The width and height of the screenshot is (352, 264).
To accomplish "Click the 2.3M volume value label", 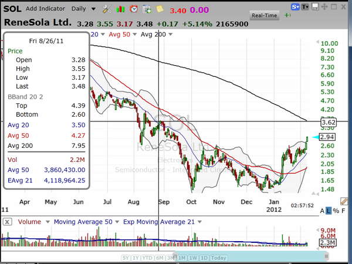I will point(327,242).
